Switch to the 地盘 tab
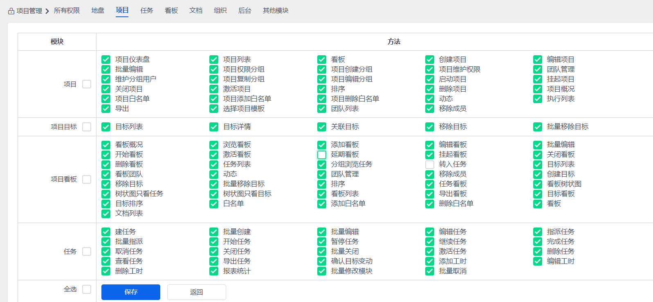Screen dimensions: 653x302 tap(98, 11)
